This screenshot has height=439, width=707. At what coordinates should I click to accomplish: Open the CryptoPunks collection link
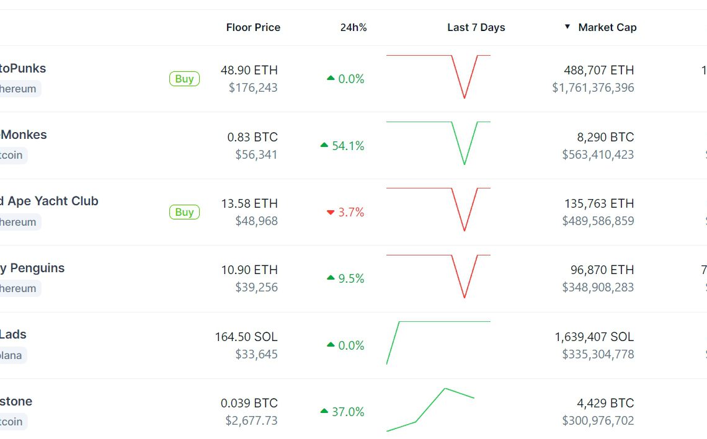(x=23, y=68)
